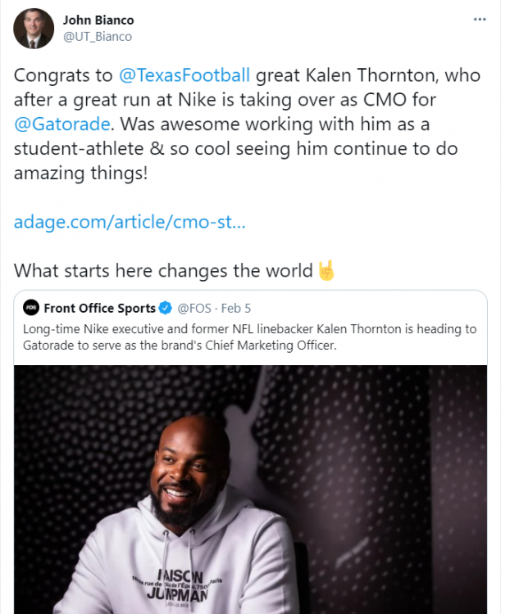Viewport: 510px width, 614px height.
Task: Open the John Bianco display name
Action: (98, 20)
